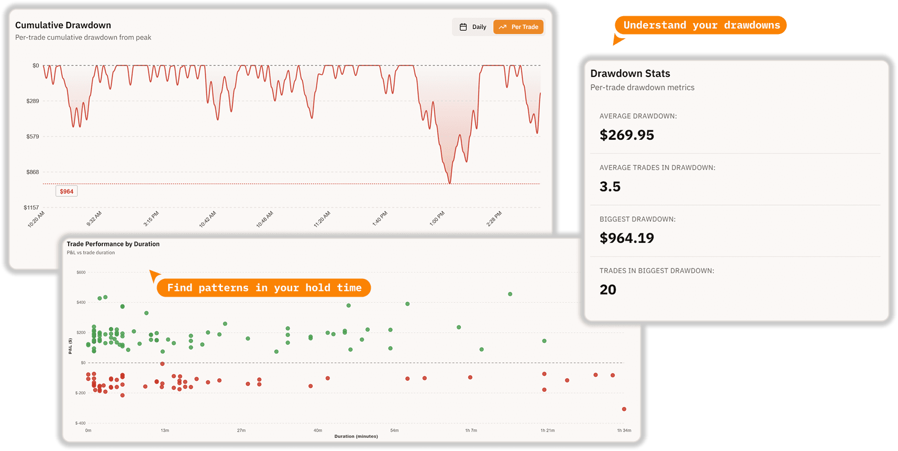The image size is (898, 451).
Task: Select the Per Trade view toggle
Action: (x=518, y=27)
